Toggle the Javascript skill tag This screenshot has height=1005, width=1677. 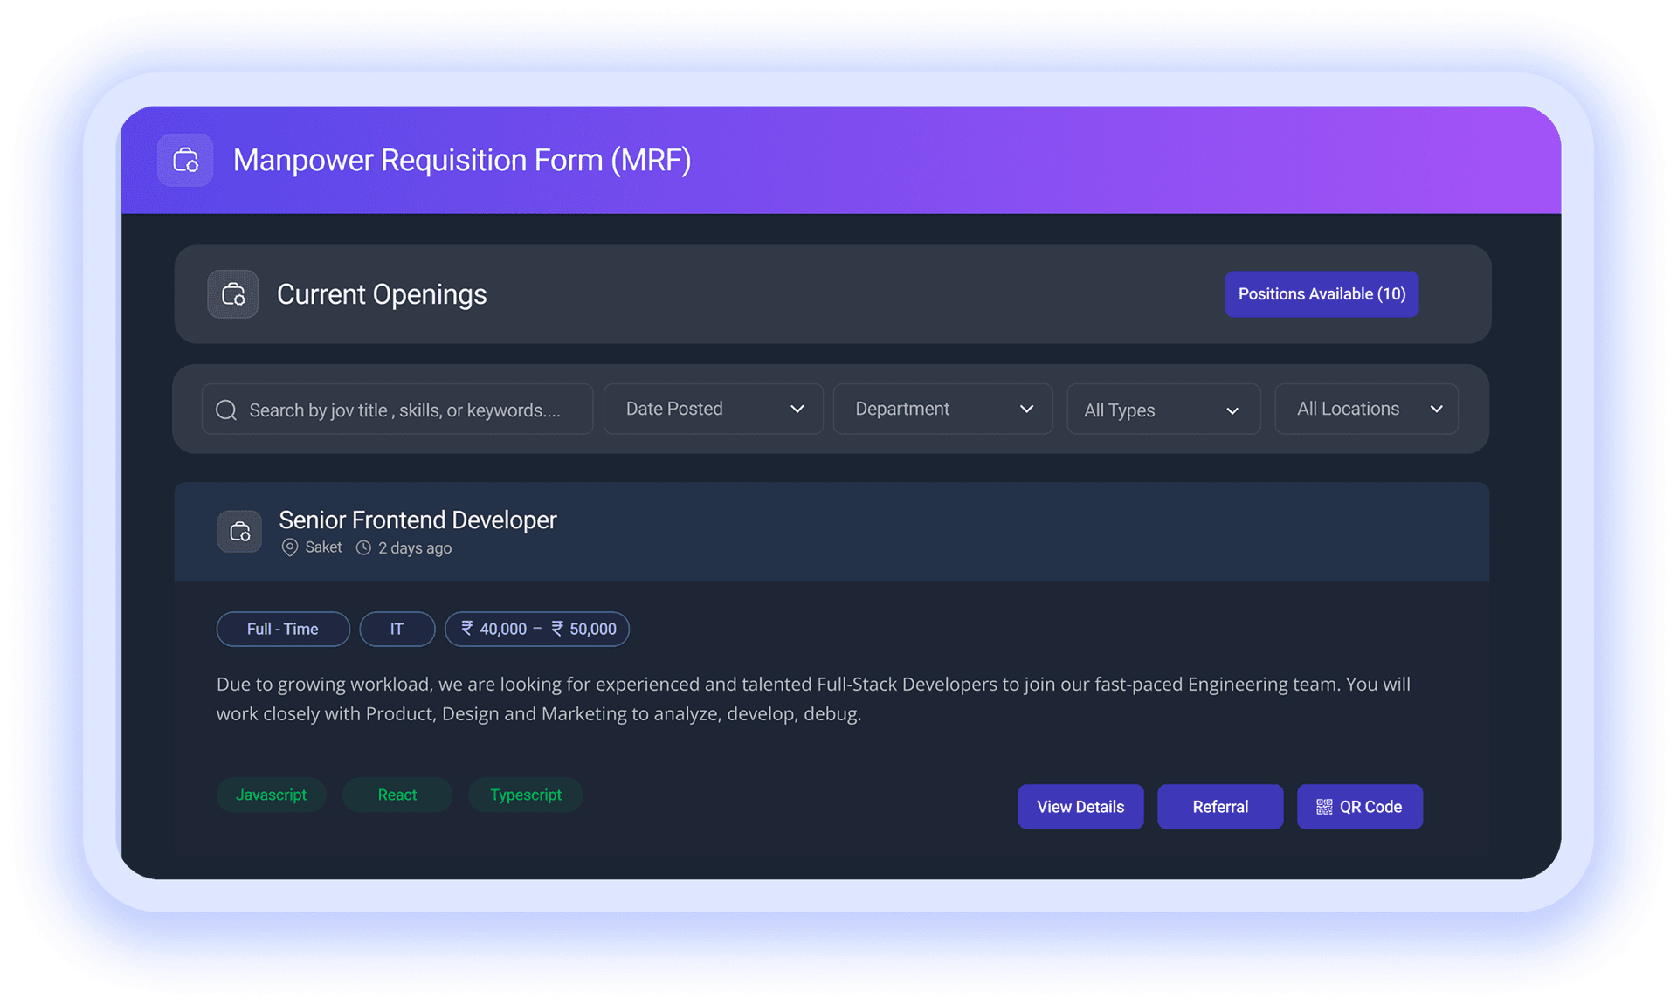[271, 795]
